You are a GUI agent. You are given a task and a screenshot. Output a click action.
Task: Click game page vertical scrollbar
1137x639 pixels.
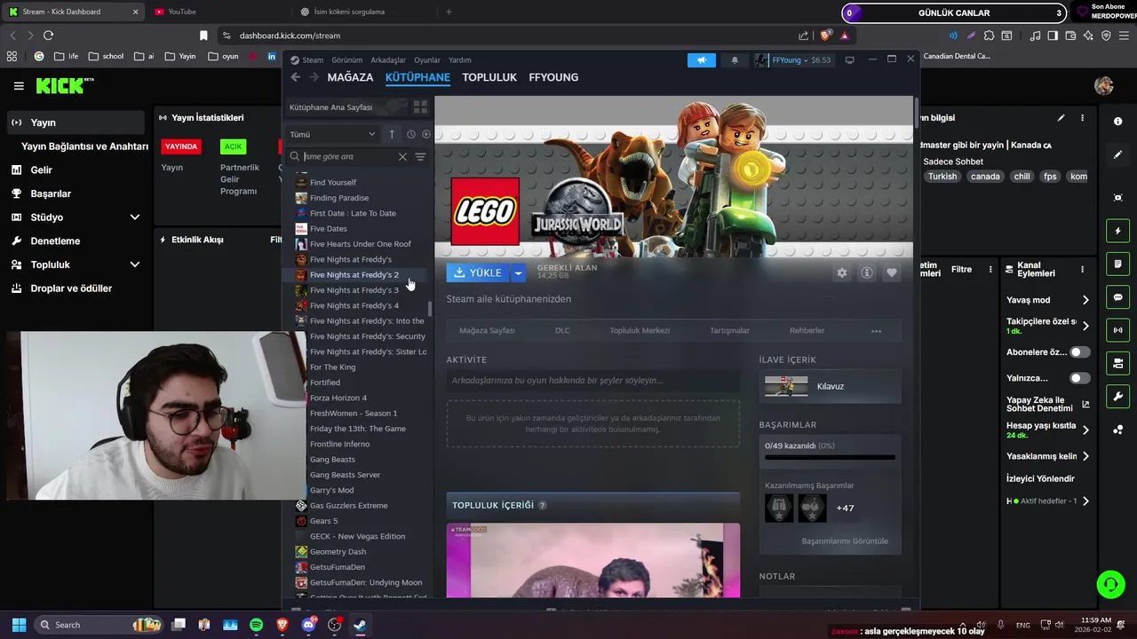[916, 115]
